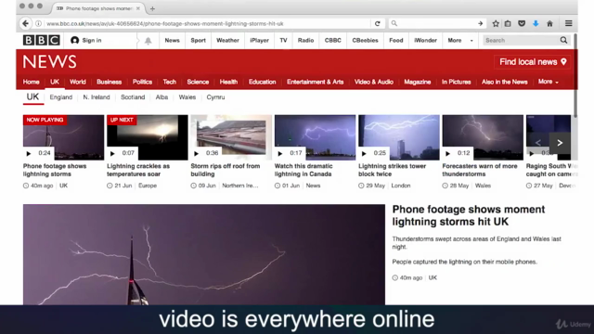This screenshot has height=334, width=594.
Task: Click the carousel previous arrow
Action: (x=538, y=143)
